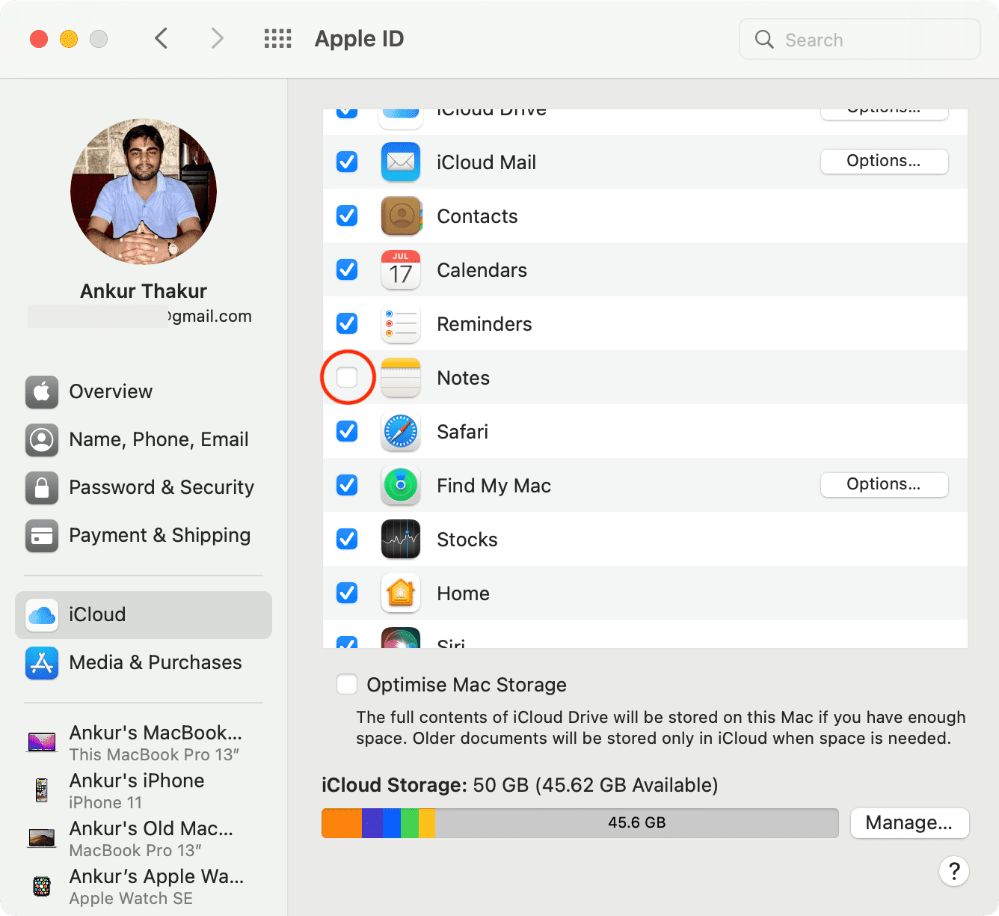999x916 pixels.
Task: Uncheck the Stocks checkbox
Action: (347, 539)
